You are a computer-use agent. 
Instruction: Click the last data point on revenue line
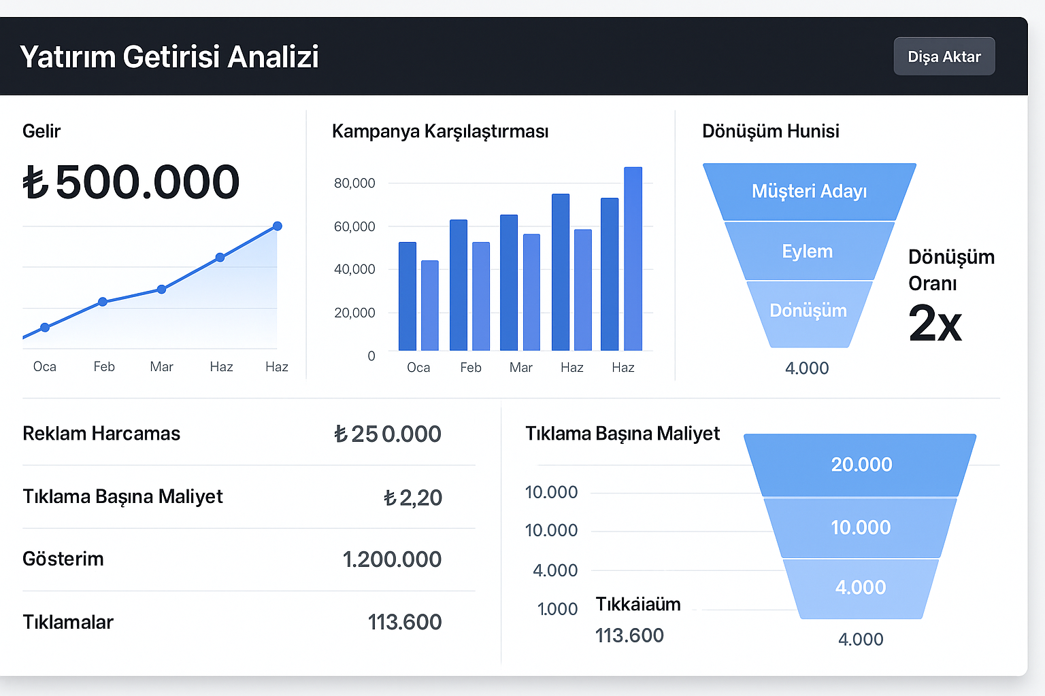click(277, 226)
